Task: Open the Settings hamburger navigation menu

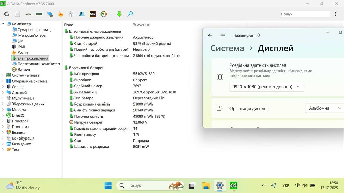Action: click(x=223, y=35)
